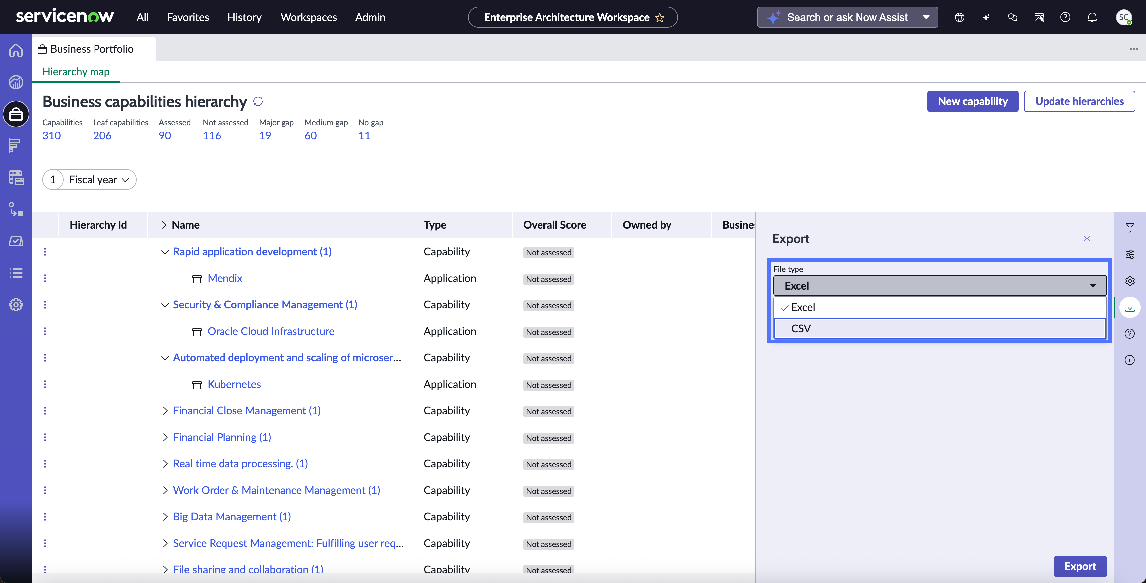Choose CSV in the File type list
The image size is (1146, 583).
click(939, 328)
